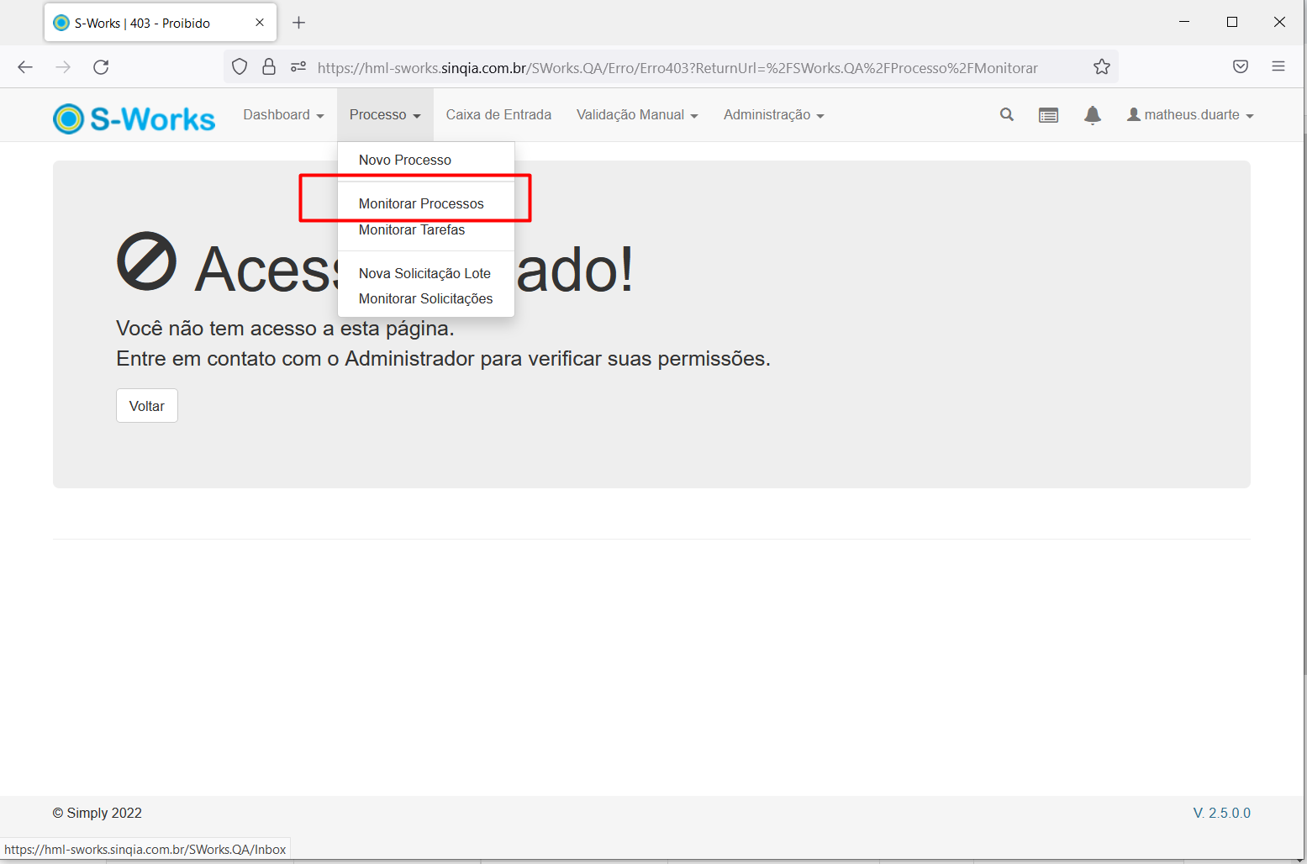This screenshot has width=1307, height=864.
Task: Open the Pocket save icon
Action: [x=1241, y=67]
